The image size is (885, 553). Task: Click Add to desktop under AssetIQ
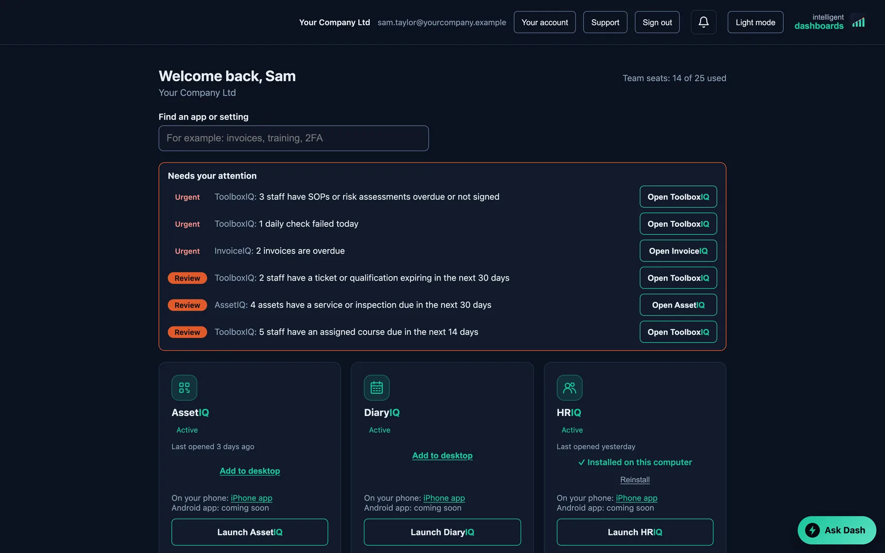pos(250,471)
